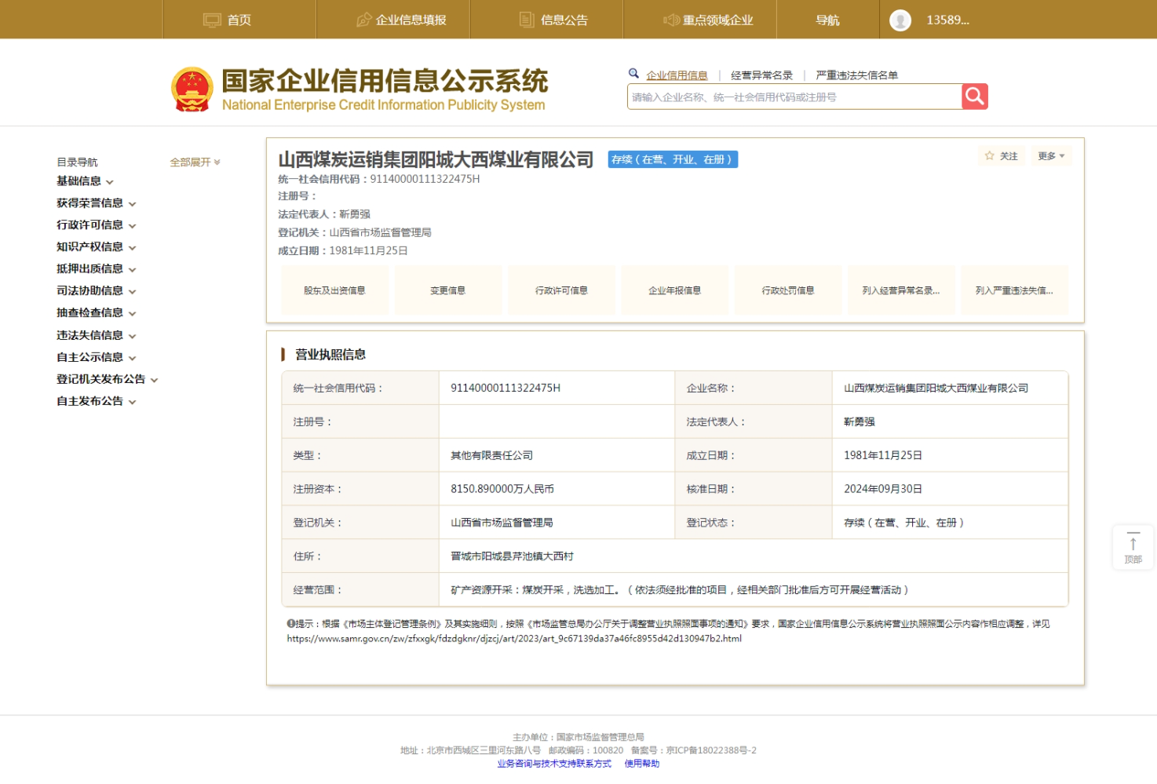The image size is (1157, 784).
Task: Click the address 晋城市阳城县芹池镇大西村
Action: point(512,556)
